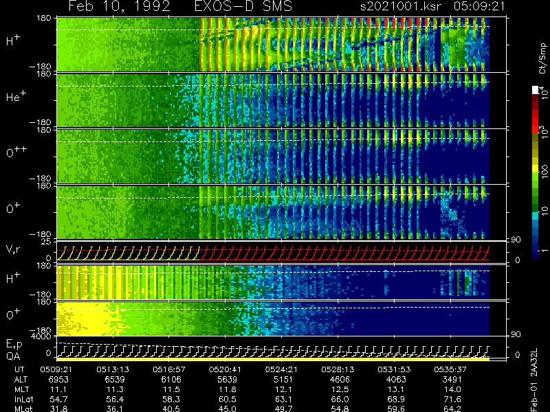Pick the yellow color bar segment near 100
Viewport: 550px width, 412px height.
[x=536, y=169]
